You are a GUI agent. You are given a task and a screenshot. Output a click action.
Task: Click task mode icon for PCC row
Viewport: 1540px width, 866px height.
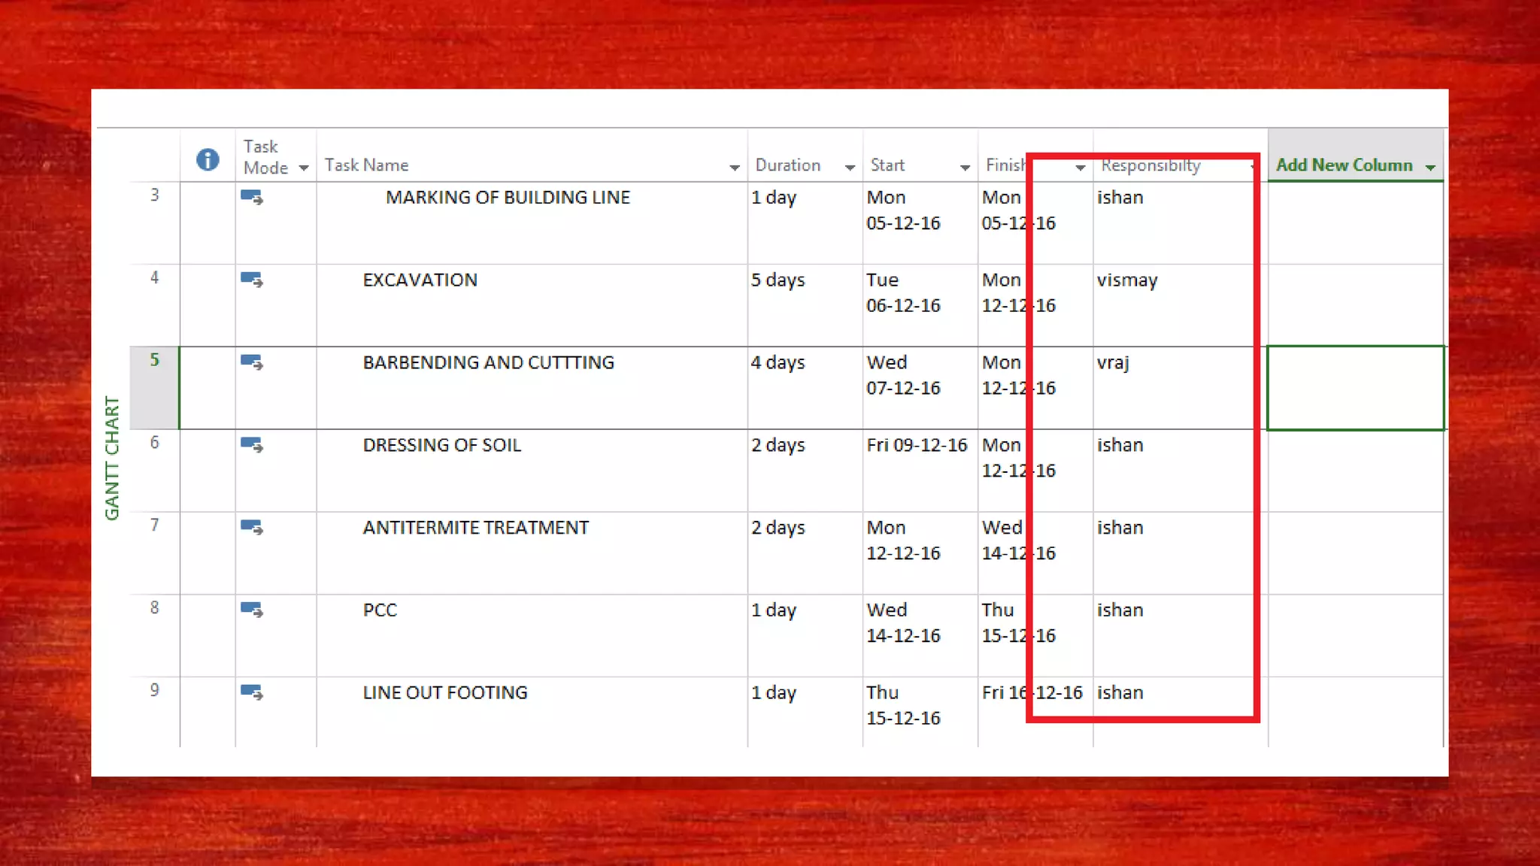pos(252,610)
